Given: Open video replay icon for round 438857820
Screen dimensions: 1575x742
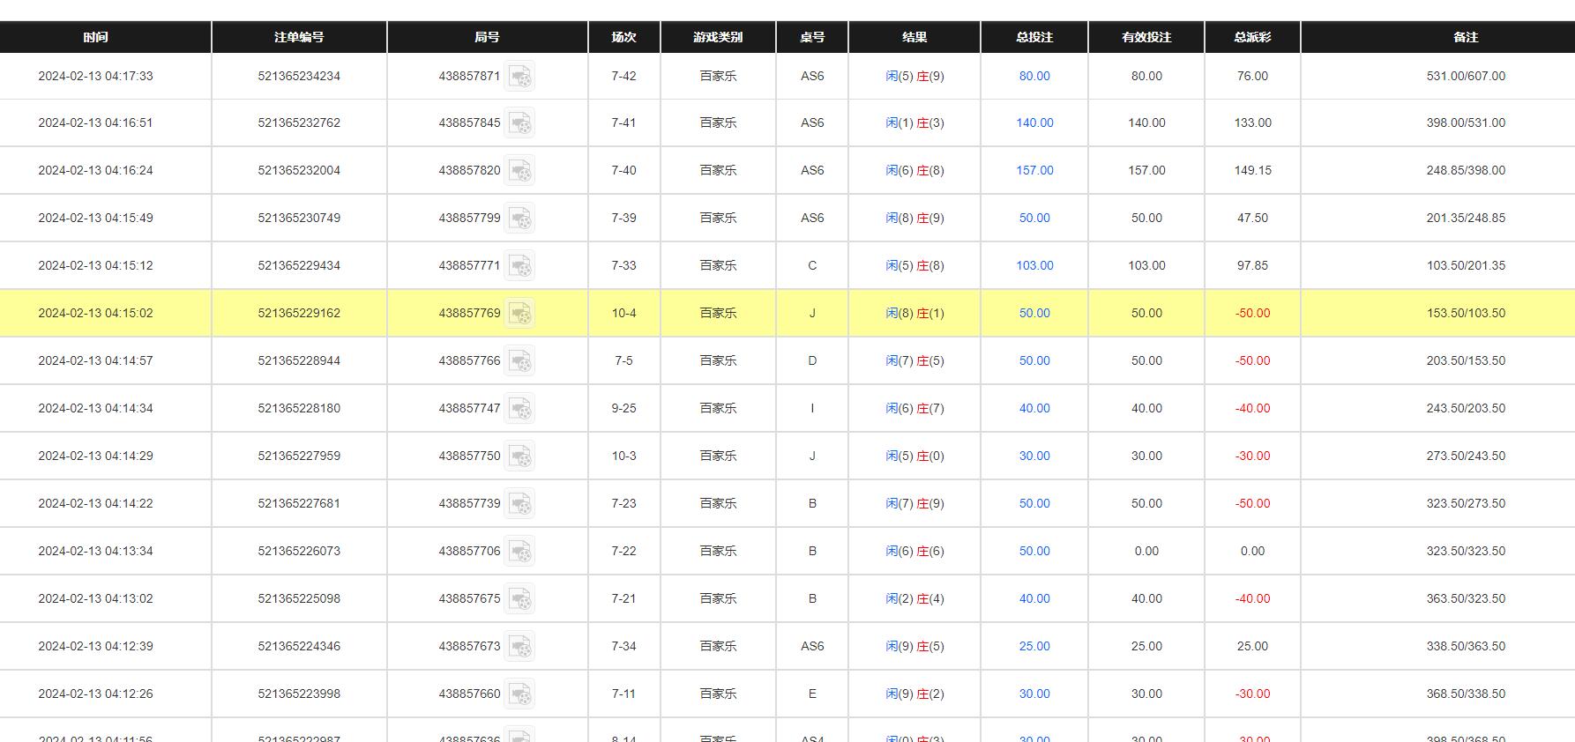Looking at the screenshot, I should (519, 170).
